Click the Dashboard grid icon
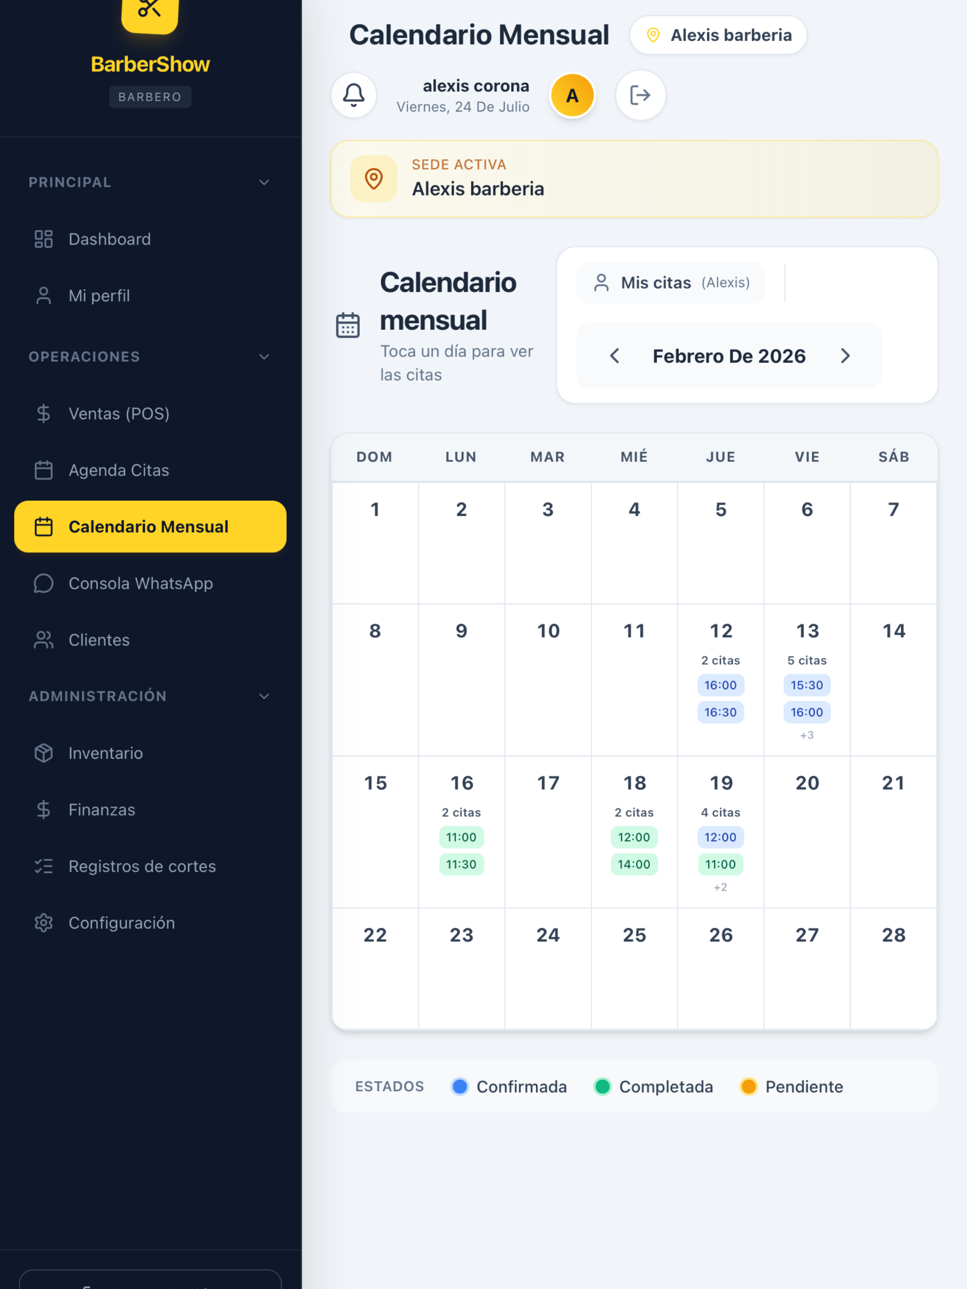 tap(44, 239)
